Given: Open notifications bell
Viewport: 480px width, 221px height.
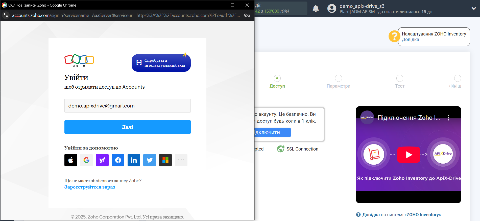Looking at the screenshot, I should point(316,9).
